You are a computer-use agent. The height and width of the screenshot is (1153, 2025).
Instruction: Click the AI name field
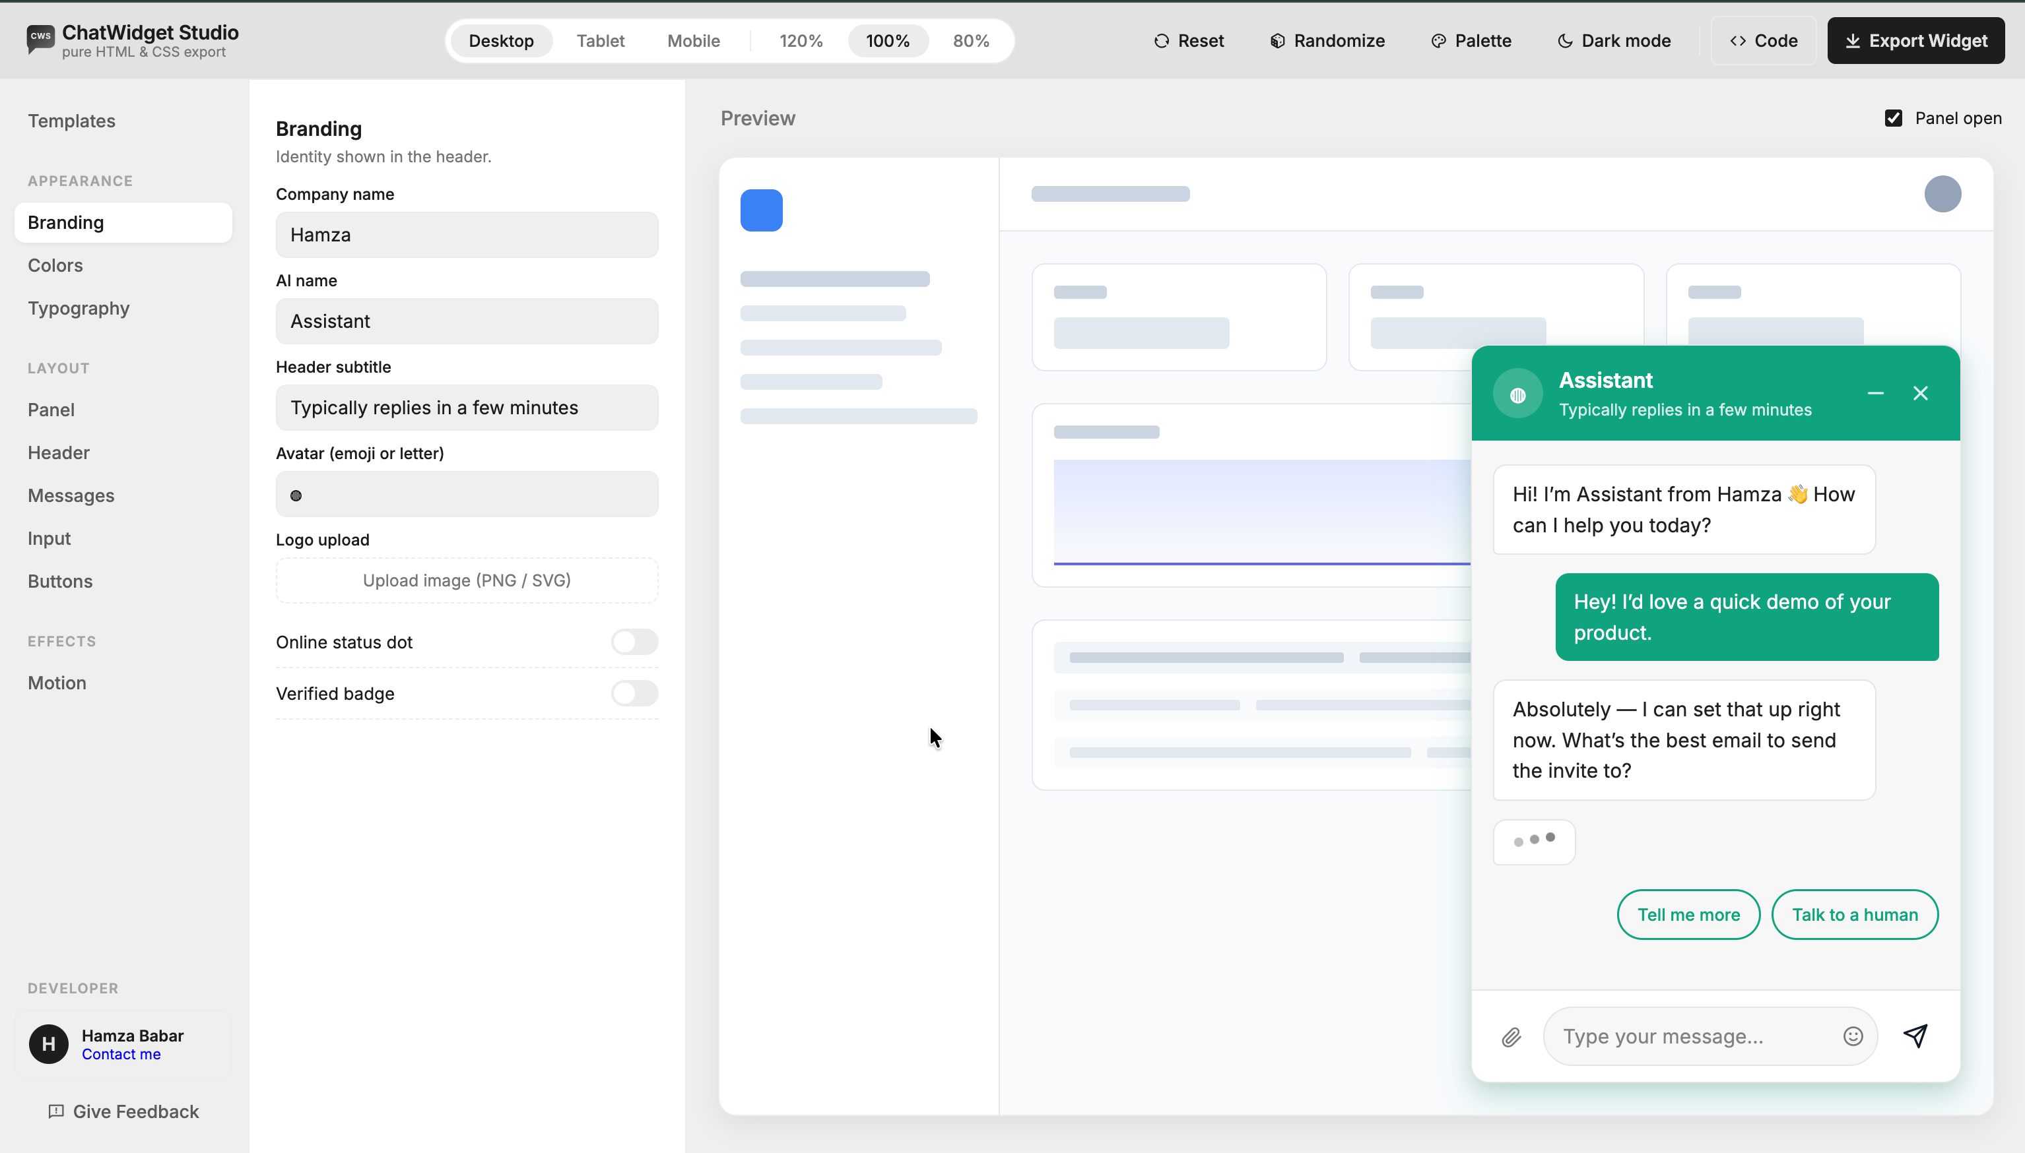pos(467,321)
